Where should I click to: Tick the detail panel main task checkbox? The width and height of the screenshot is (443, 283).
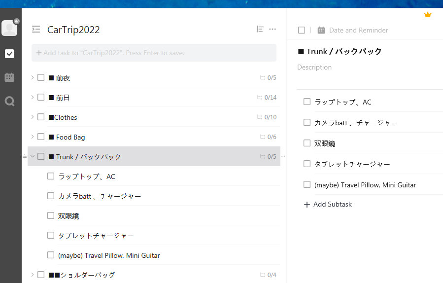(x=302, y=30)
